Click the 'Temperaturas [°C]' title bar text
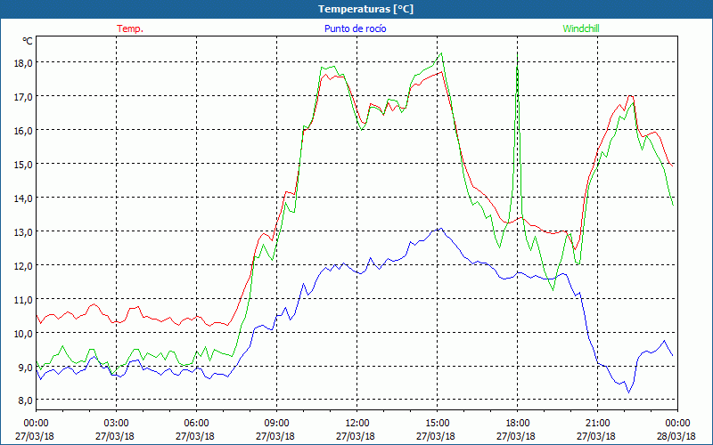The width and height of the screenshot is (713, 445). coord(365,9)
